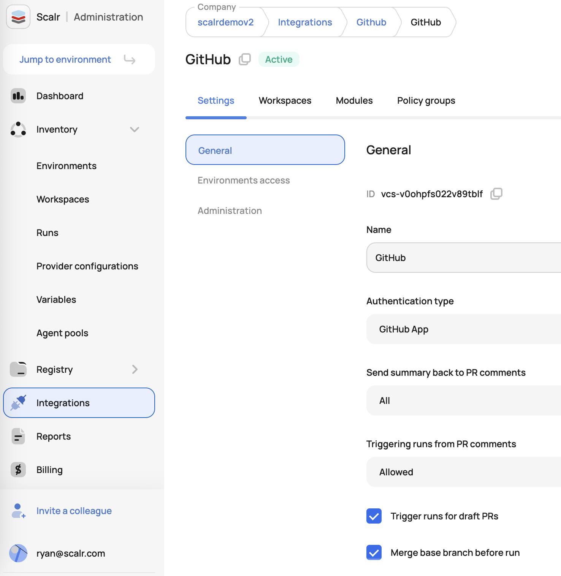This screenshot has width=561, height=576.
Task: Click the Invite a colleague person icon
Action: (18, 511)
